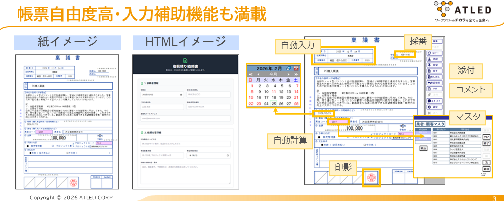Viewport: 504px width, 201px height.
Task: Go to previous year with « in calendar
Action: tap(250, 74)
